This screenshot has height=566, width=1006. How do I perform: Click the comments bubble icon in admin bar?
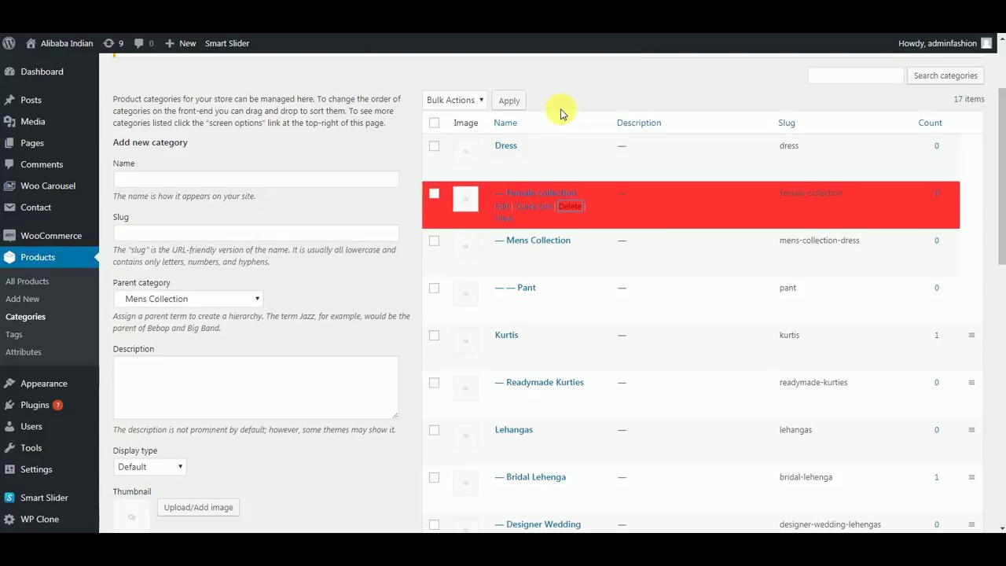click(139, 43)
